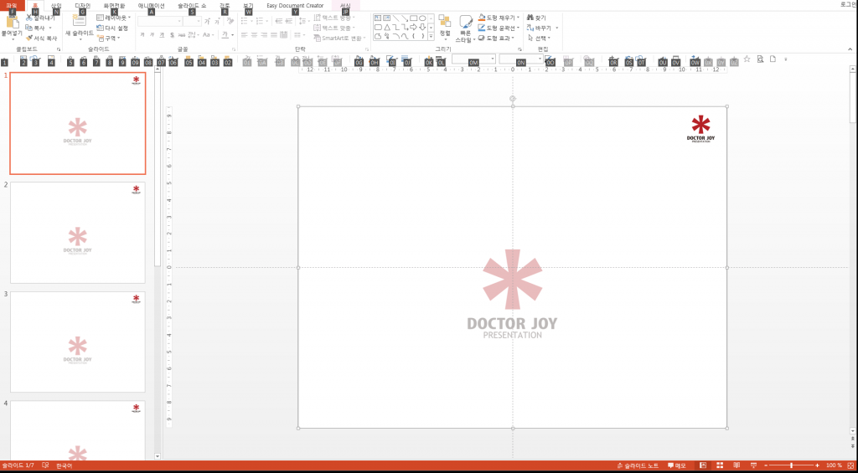
Task: Open Shape Effects (도형 효과) menu
Action: [x=497, y=38]
